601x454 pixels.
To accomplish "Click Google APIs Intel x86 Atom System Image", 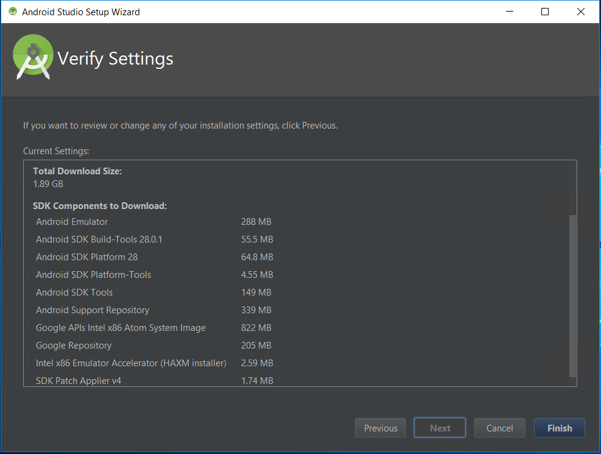I will click(x=121, y=328).
